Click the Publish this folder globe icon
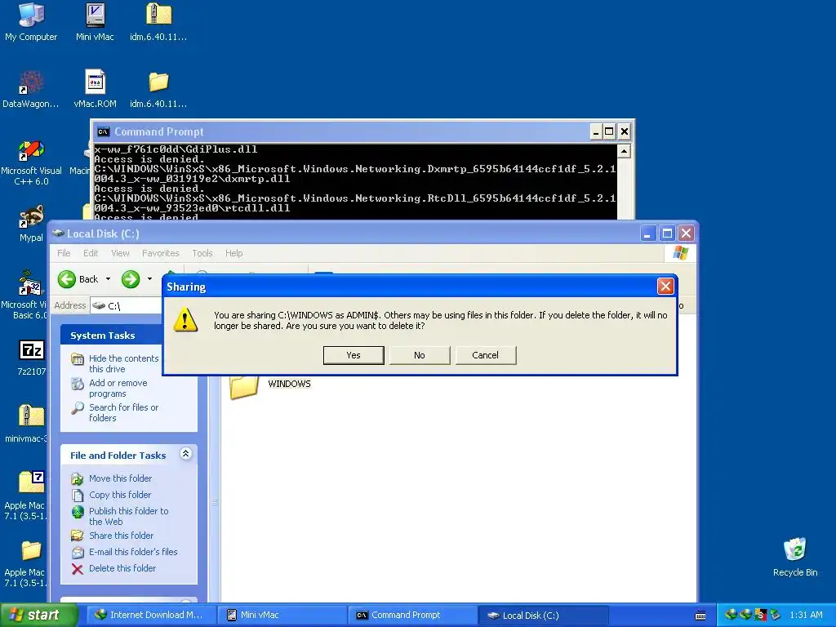Screen dimensions: 836x627 (x=78, y=512)
